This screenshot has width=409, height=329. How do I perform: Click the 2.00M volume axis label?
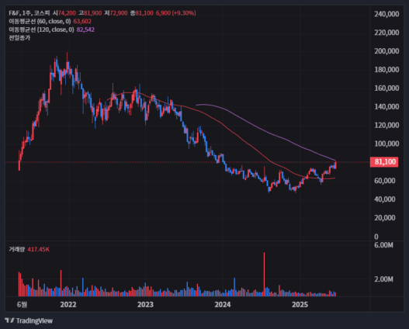[383, 279]
